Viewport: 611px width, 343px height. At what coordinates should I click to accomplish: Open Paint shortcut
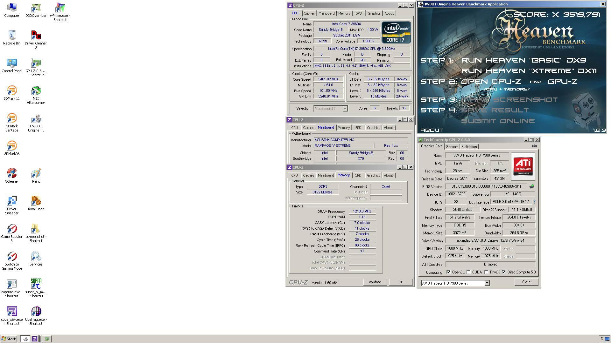point(36,176)
